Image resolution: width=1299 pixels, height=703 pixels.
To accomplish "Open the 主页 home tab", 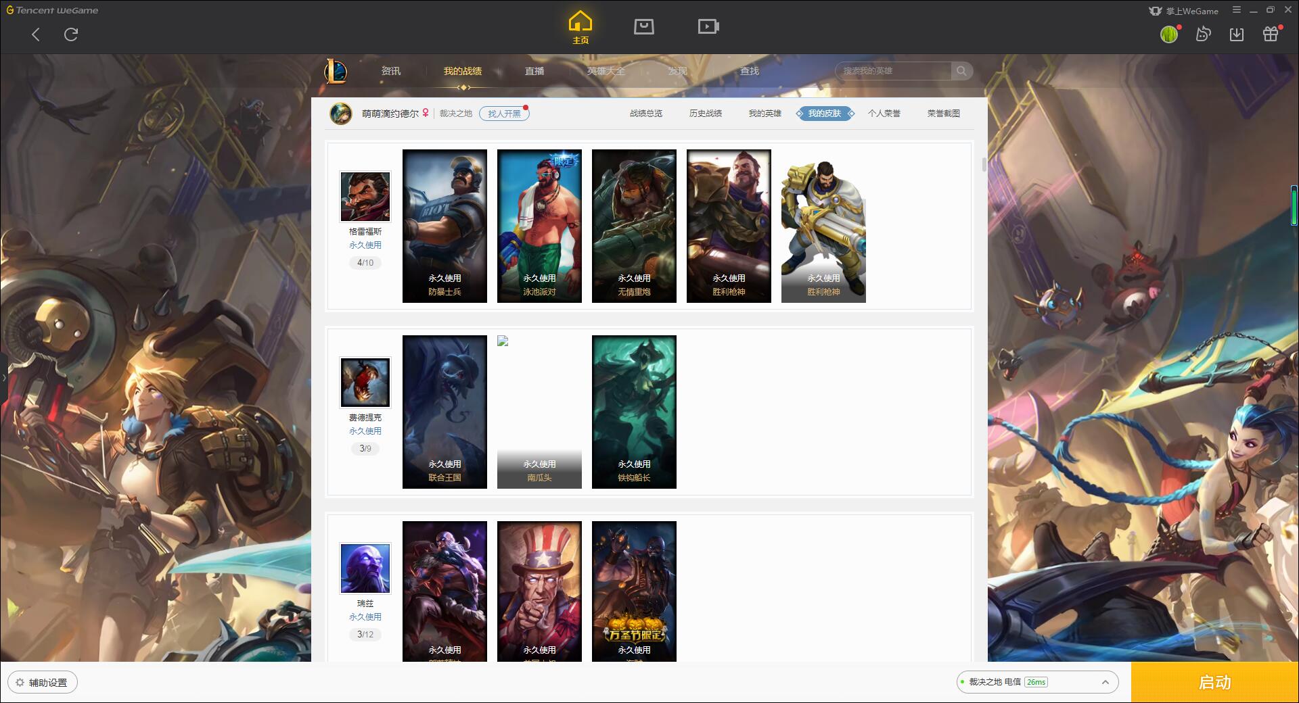I will point(580,27).
